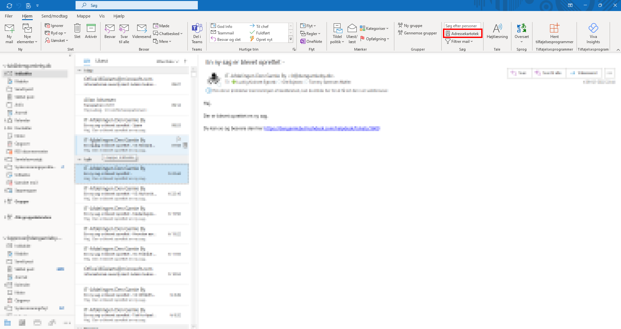
Task: Toggle the Ulæst/læst status
Action: coord(352,33)
